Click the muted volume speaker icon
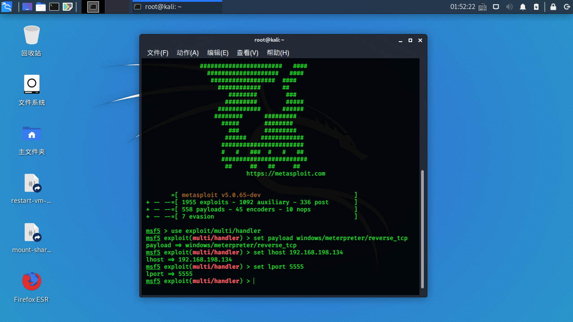This screenshot has height=322, width=573. 509,7
